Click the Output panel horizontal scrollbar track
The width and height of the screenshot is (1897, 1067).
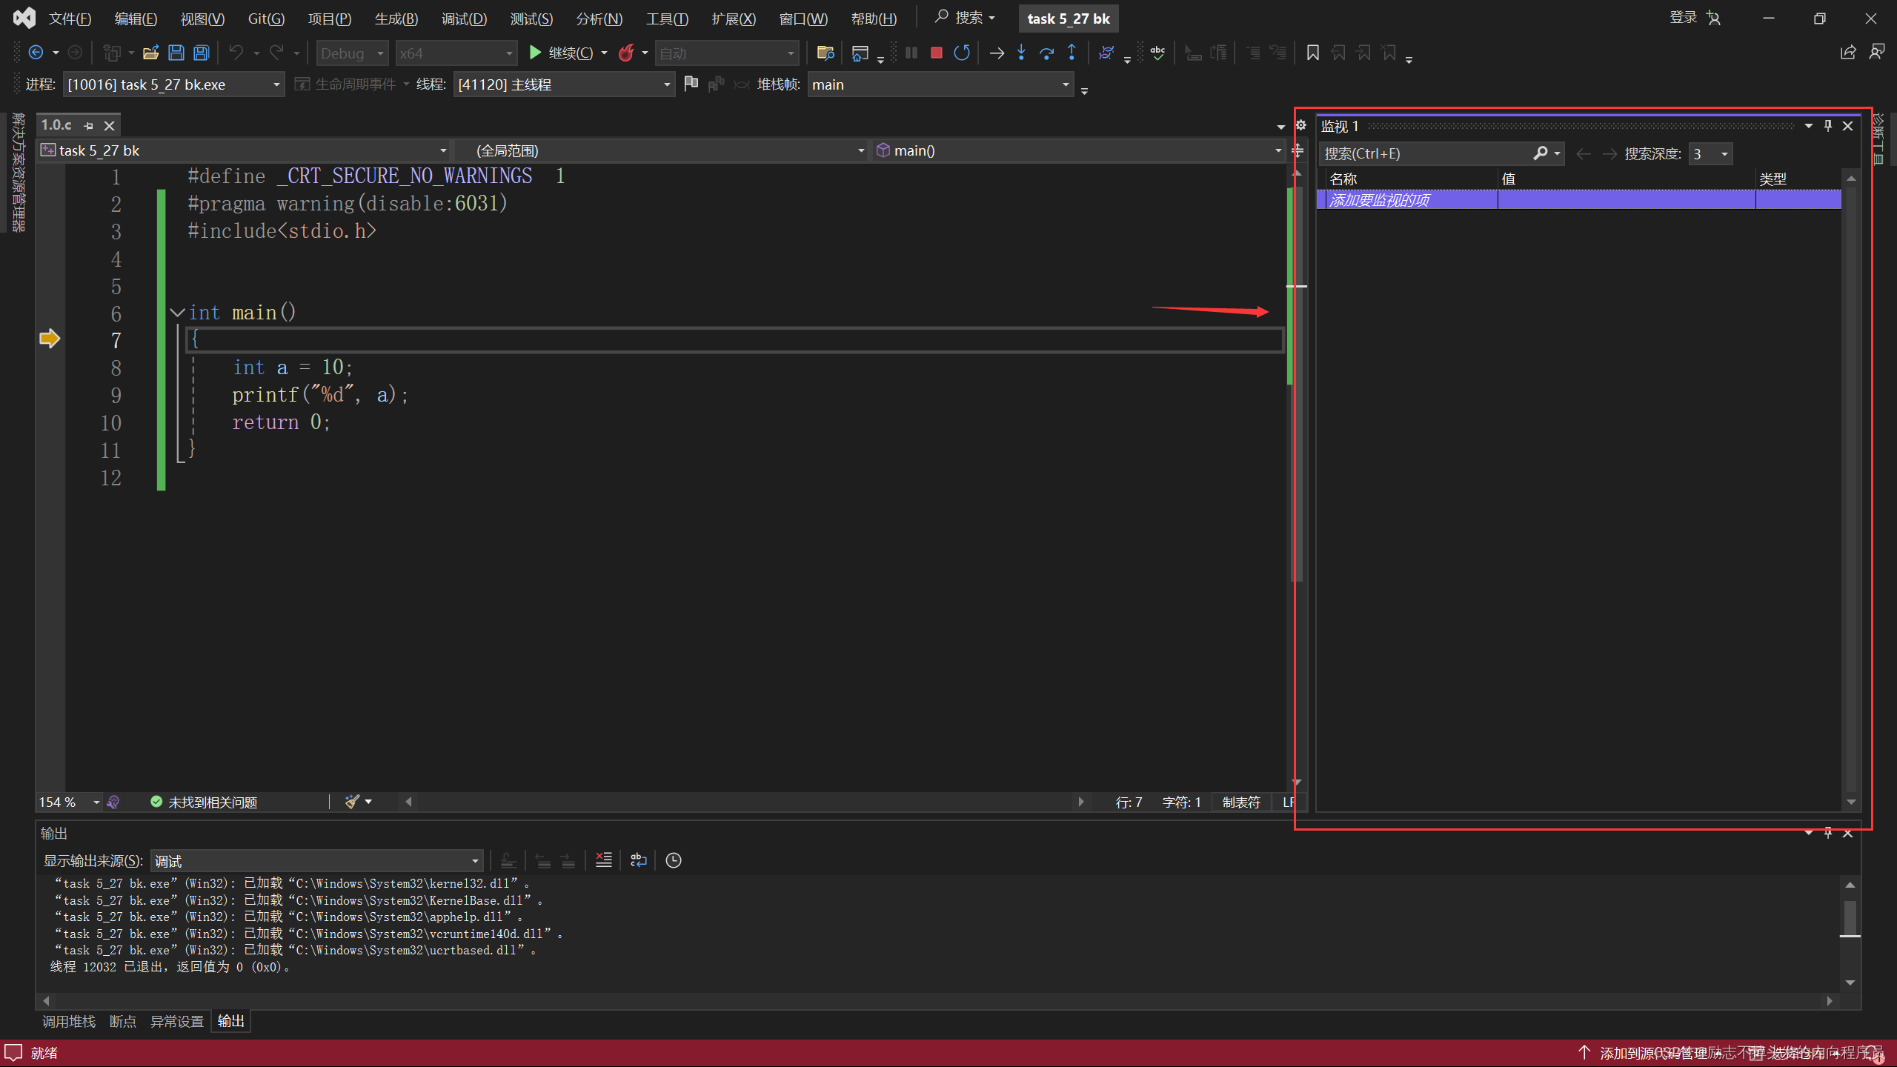point(937,1000)
